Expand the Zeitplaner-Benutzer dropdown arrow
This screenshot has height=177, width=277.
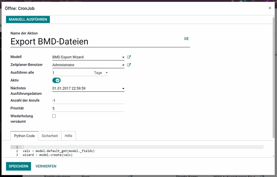click(x=123, y=65)
